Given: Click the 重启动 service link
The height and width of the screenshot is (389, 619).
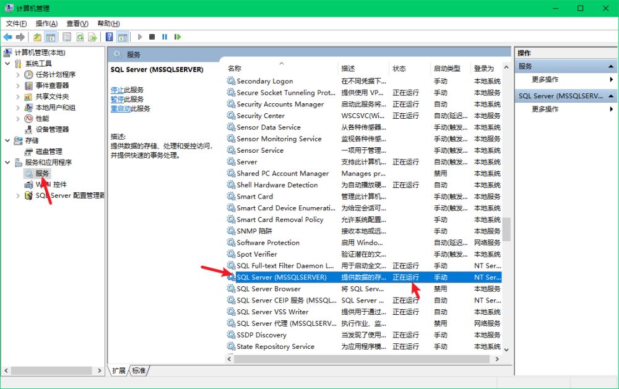Looking at the screenshot, I should (121, 109).
